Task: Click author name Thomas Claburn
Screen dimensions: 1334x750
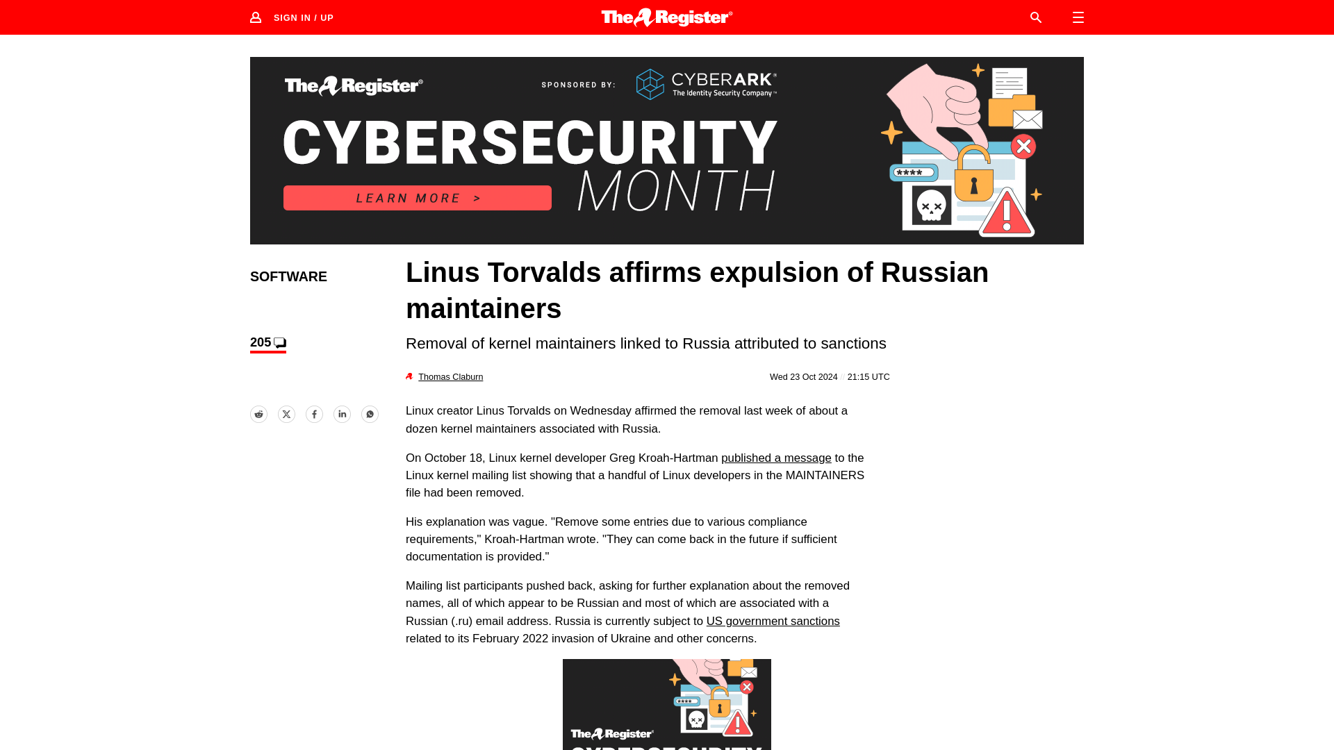Action: (450, 376)
